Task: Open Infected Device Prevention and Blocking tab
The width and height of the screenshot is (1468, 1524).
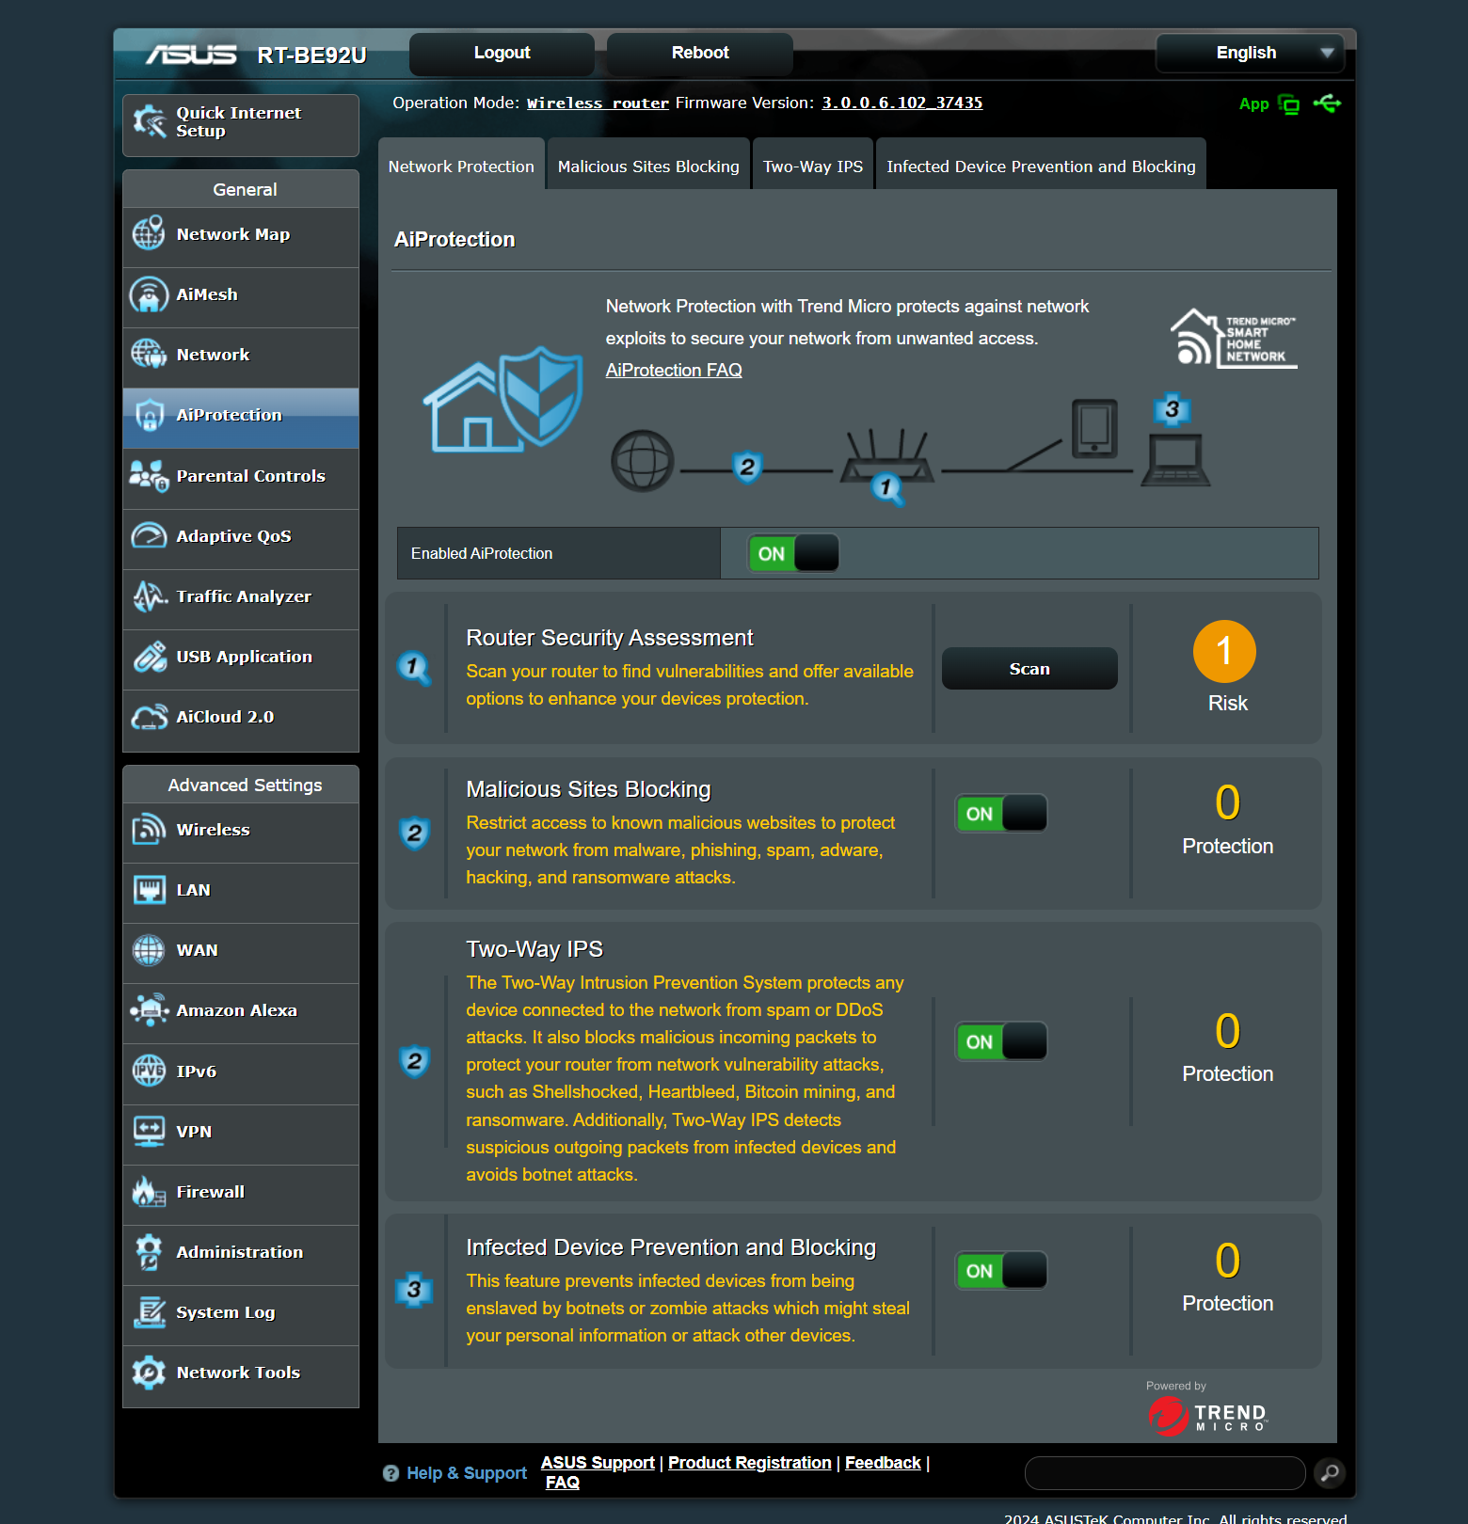Action: click(x=1041, y=166)
